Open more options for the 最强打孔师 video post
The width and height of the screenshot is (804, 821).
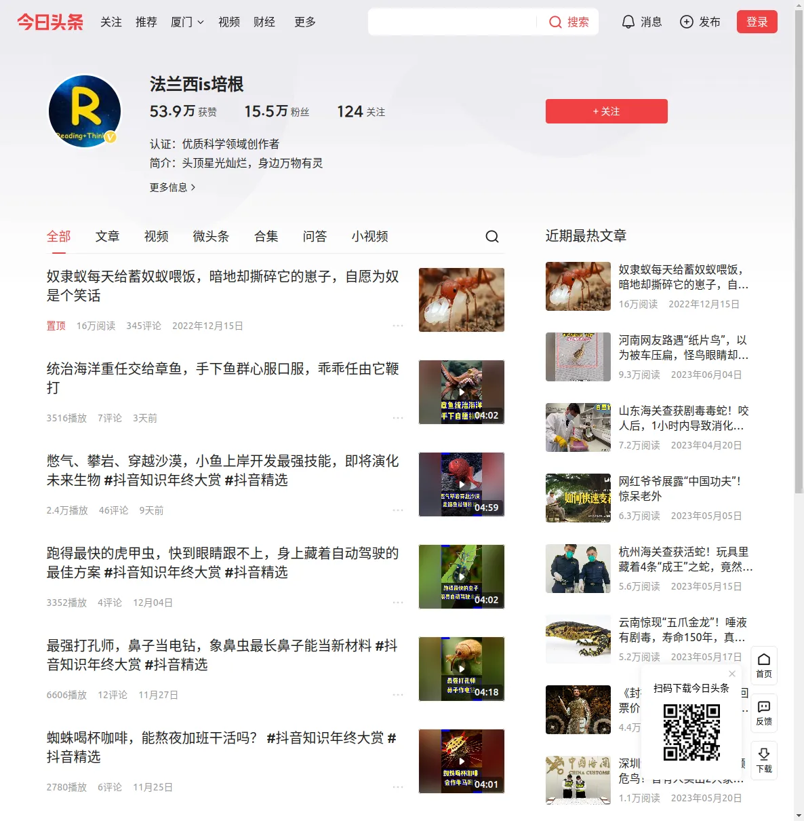click(x=398, y=695)
